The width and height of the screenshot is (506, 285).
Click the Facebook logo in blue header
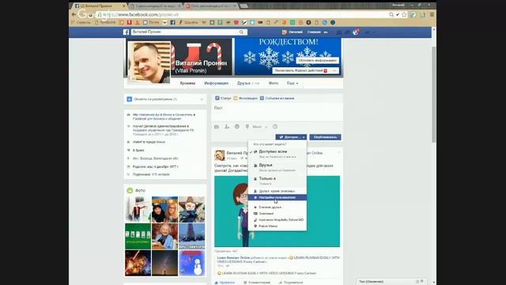pos(126,32)
